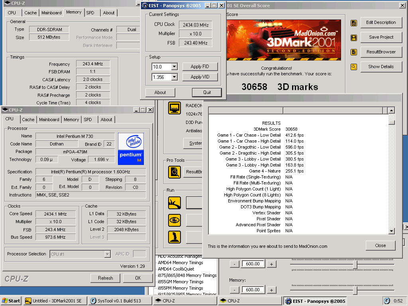Click the Show Details magnifier icon

point(353,67)
